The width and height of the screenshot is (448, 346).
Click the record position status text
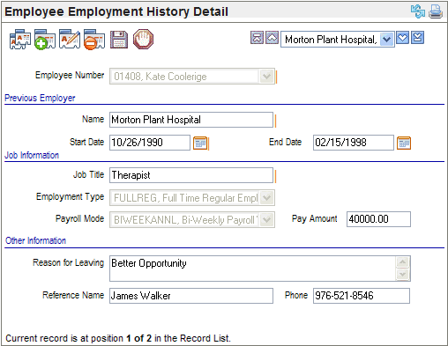click(118, 338)
